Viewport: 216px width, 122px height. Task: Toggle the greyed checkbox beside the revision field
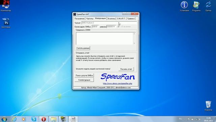(118, 26)
